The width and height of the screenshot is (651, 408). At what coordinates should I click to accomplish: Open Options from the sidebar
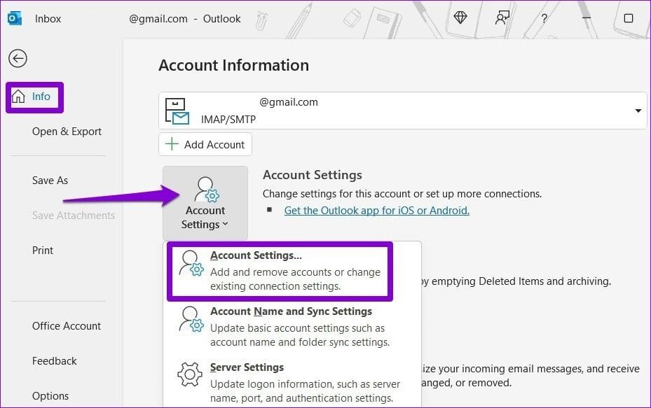coord(50,395)
